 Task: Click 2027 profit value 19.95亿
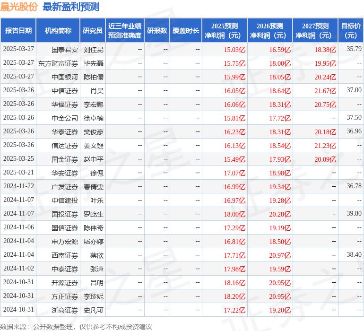[325, 63]
